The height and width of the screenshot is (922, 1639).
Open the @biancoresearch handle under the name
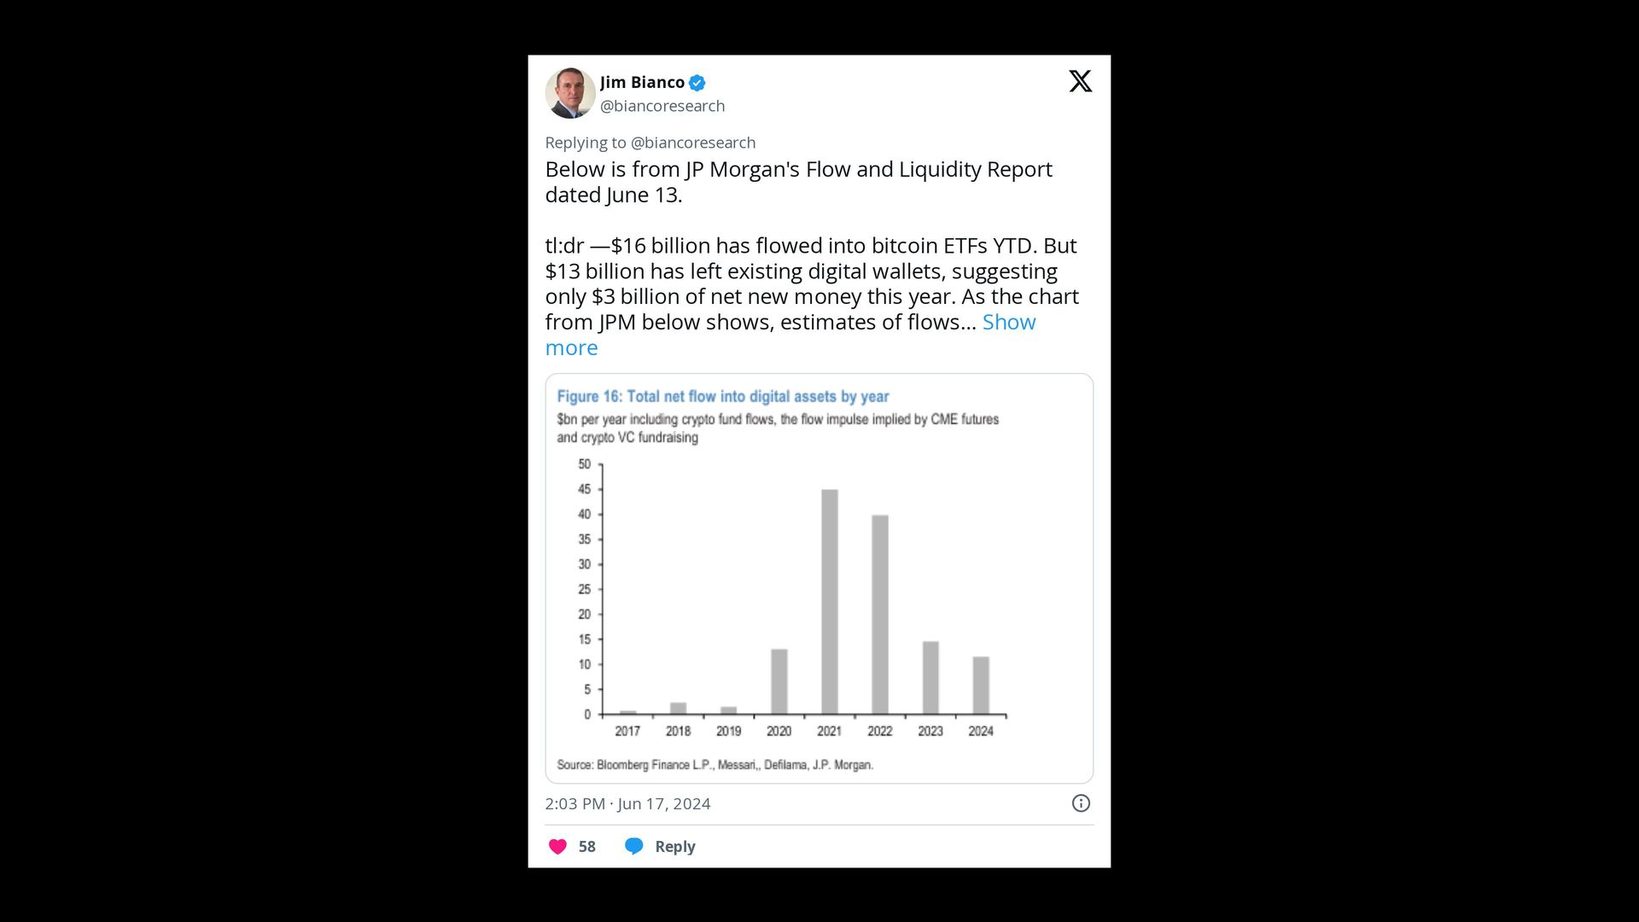(662, 105)
